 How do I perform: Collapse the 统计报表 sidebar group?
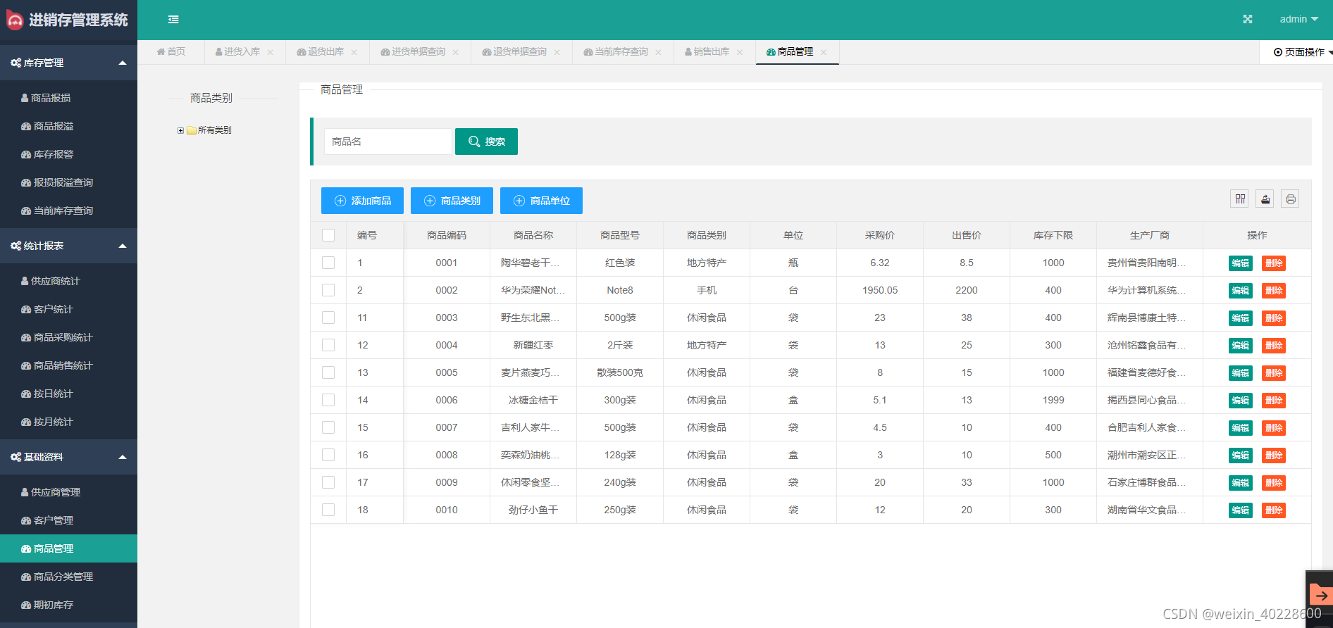click(68, 246)
